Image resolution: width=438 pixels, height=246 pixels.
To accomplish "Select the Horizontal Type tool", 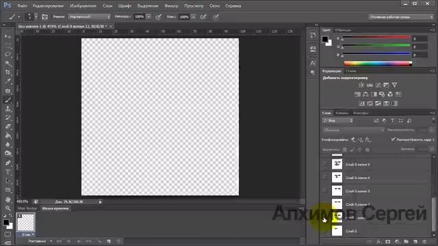I will point(8,172).
